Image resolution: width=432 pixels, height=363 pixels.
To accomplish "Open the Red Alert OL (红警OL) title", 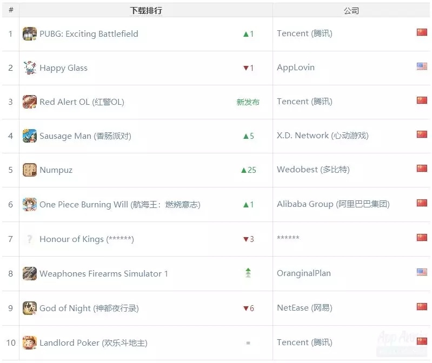I will coord(82,102).
